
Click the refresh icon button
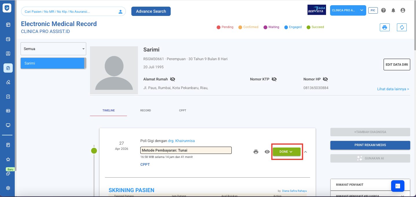[x=402, y=27]
